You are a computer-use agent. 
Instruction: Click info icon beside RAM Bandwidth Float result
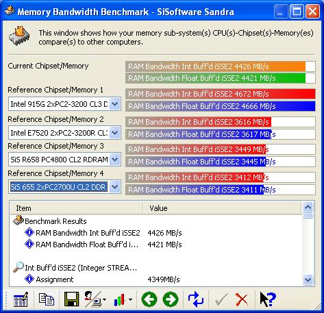(29, 244)
